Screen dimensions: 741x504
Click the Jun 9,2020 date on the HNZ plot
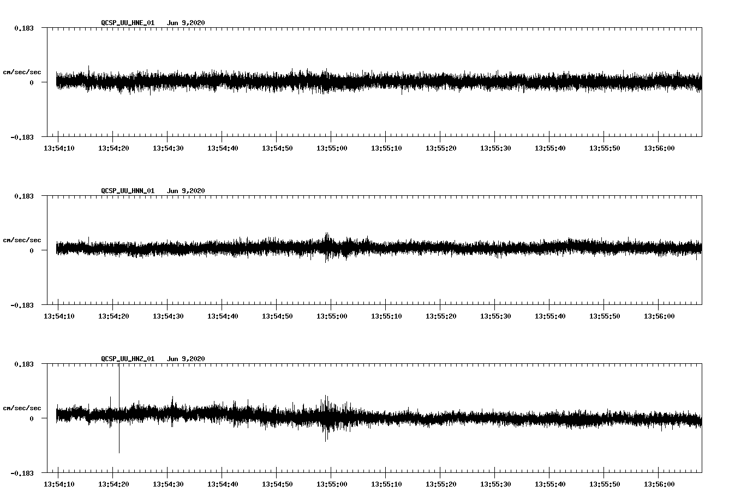pyautogui.click(x=186, y=359)
